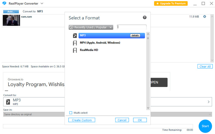
Task: Click Upgrade To Premium button
Action: 171,3
